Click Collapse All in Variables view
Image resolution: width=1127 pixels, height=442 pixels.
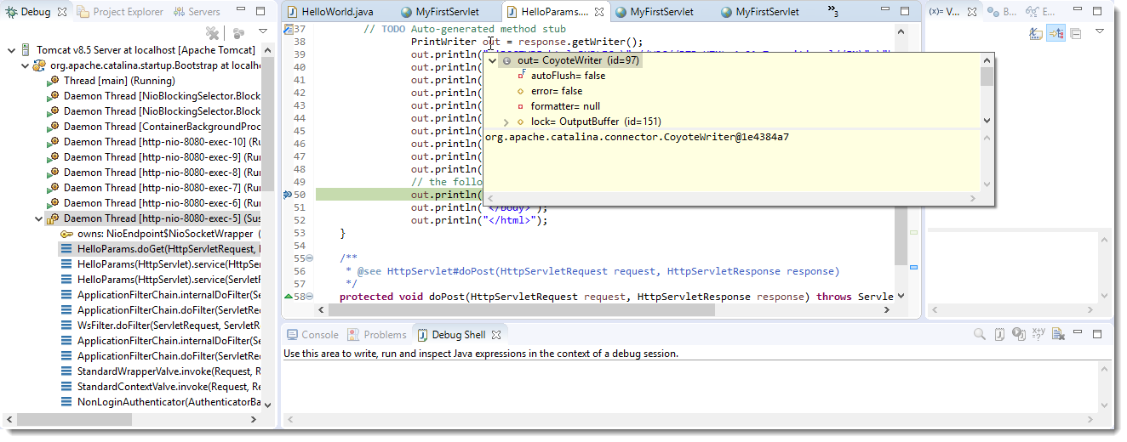point(1076,32)
